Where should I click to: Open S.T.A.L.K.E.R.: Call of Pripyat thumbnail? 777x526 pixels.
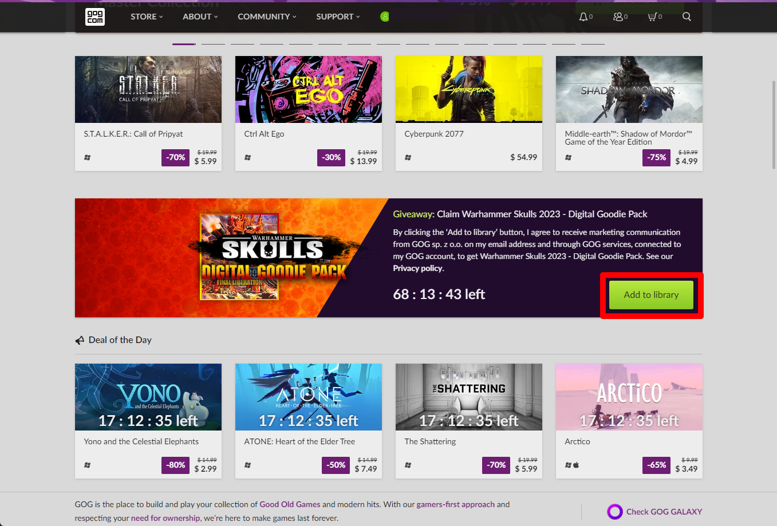(x=148, y=89)
